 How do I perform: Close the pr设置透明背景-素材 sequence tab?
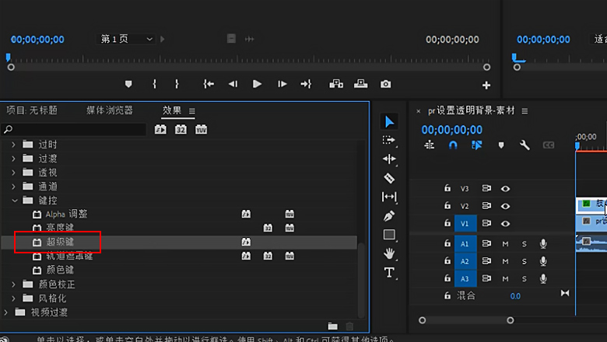point(419,111)
